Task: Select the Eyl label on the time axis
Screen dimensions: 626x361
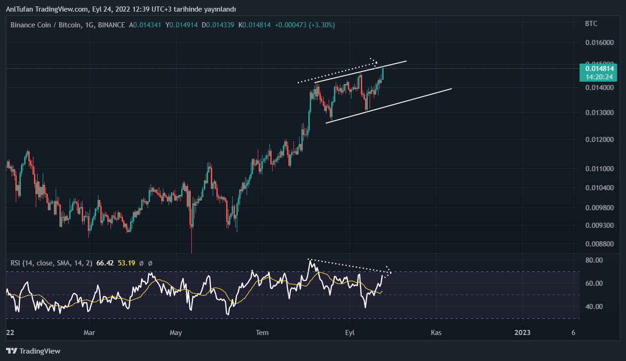Action: (x=350, y=332)
